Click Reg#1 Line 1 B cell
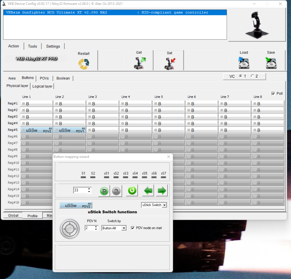The width and height of the screenshot is (291, 279). tap(37, 104)
